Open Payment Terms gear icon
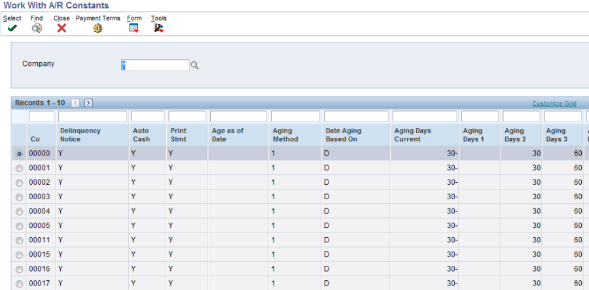This screenshot has height=290, width=589. pos(98,29)
